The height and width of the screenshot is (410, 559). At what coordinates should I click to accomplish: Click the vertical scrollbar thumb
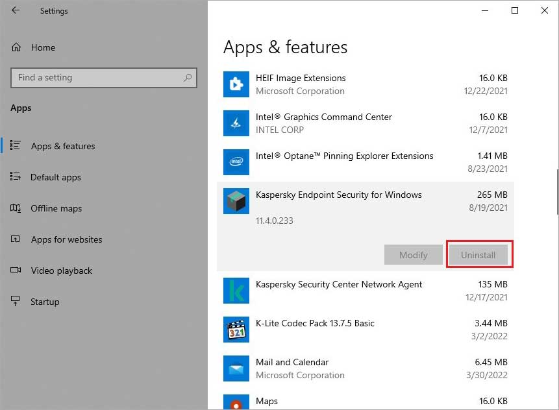tap(558, 192)
